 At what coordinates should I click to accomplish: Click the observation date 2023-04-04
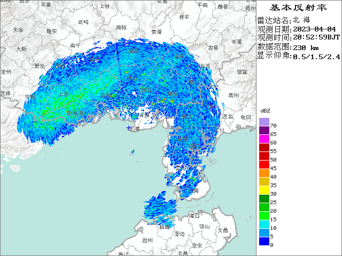(314, 29)
